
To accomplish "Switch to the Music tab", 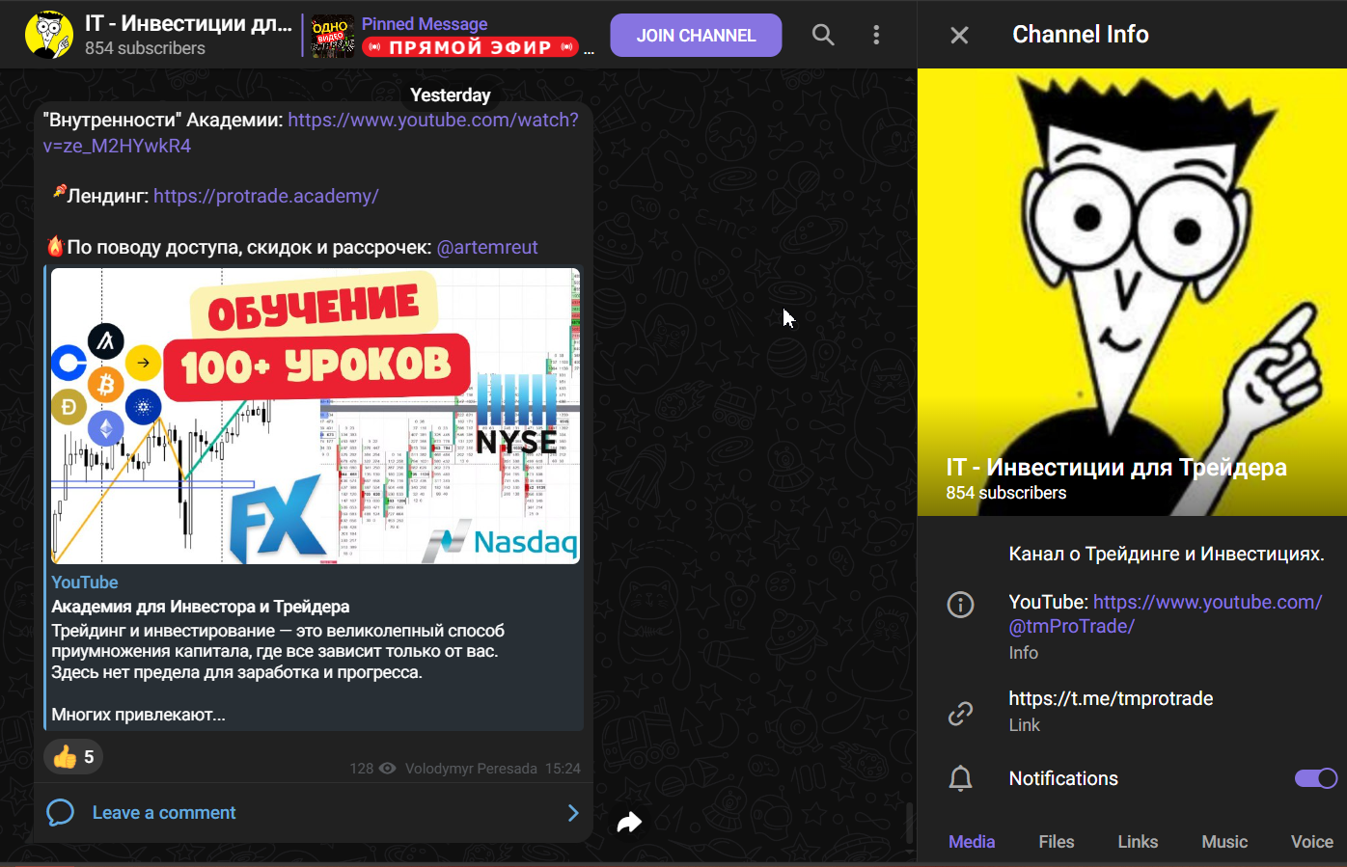I will (x=1224, y=842).
